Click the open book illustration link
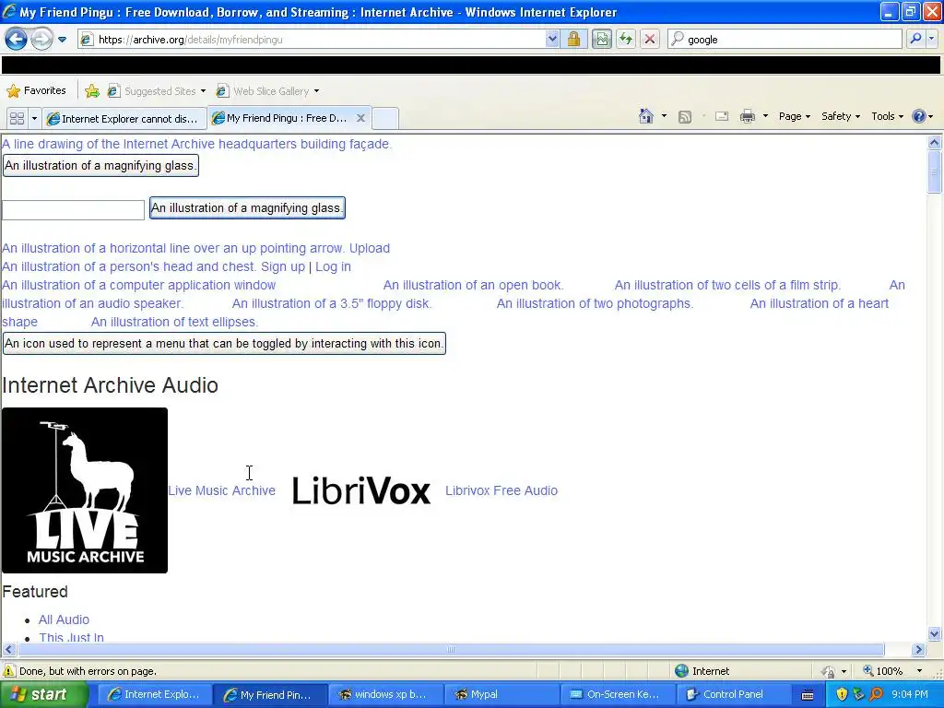944x708 pixels. point(473,285)
